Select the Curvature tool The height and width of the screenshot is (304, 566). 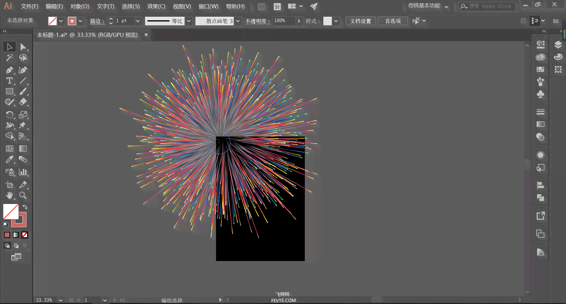click(x=23, y=70)
